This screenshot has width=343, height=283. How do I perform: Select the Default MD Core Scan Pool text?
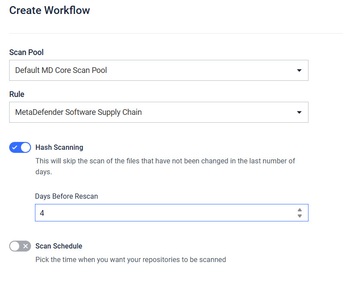[x=61, y=70]
